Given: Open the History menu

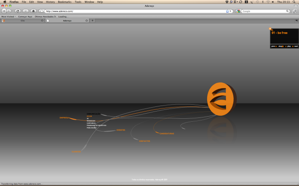Looking at the screenshot, I should click(50, 2).
